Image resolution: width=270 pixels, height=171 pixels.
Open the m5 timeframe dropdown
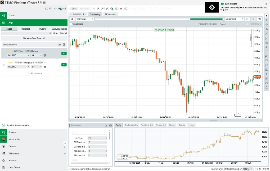[37, 67]
